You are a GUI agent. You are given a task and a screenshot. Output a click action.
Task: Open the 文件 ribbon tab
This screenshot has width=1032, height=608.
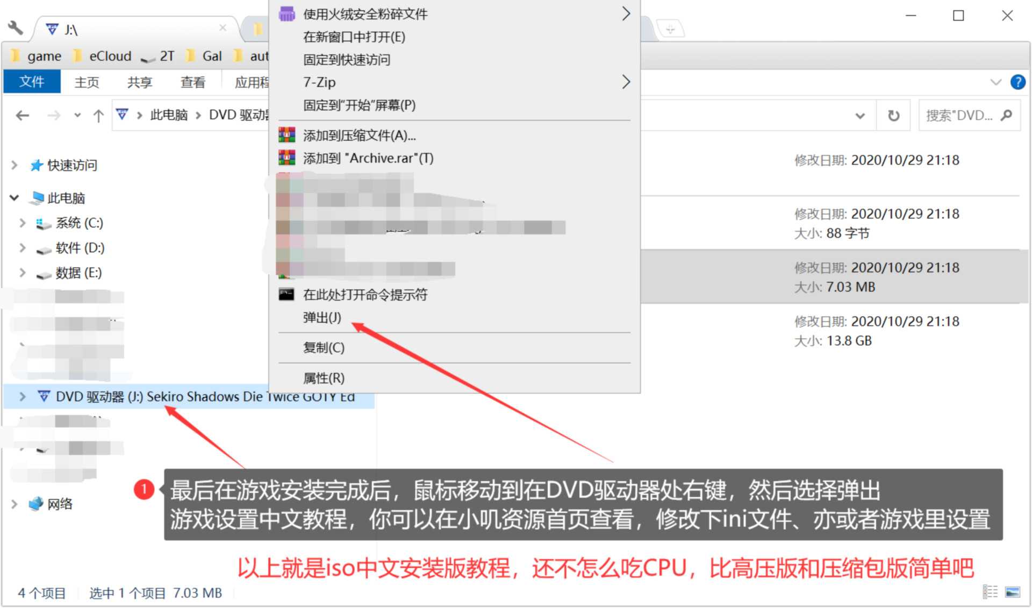click(x=32, y=82)
